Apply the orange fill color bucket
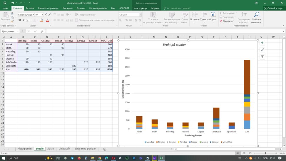286x161 pixels. click(42, 20)
